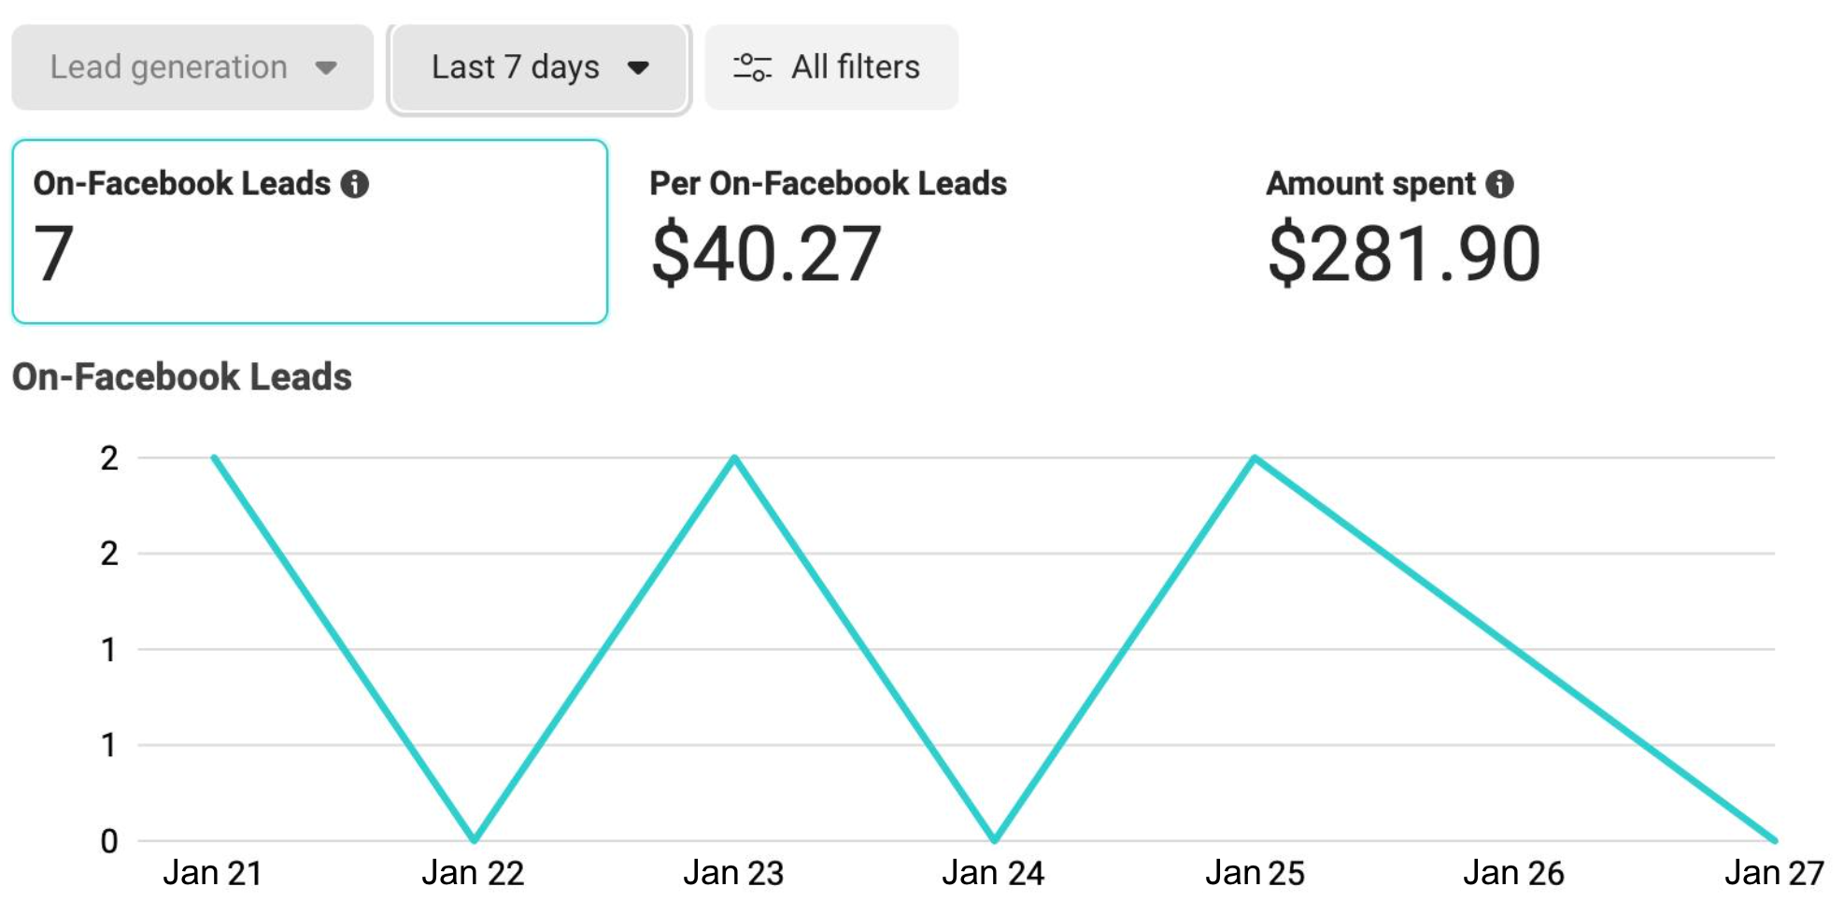Click the Jan 24 low point on chart

tap(994, 840)
